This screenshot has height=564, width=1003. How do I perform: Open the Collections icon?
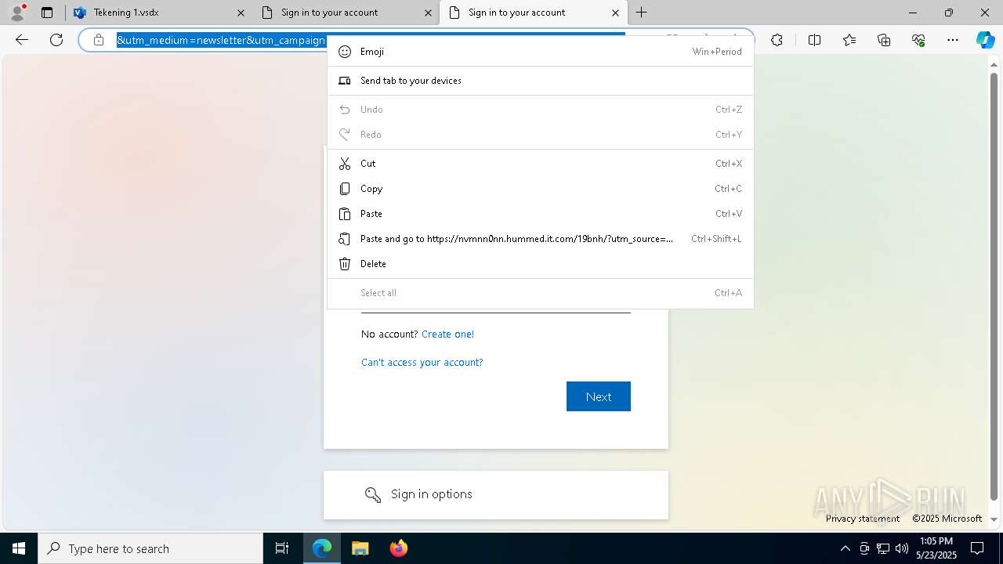point(884,40)
